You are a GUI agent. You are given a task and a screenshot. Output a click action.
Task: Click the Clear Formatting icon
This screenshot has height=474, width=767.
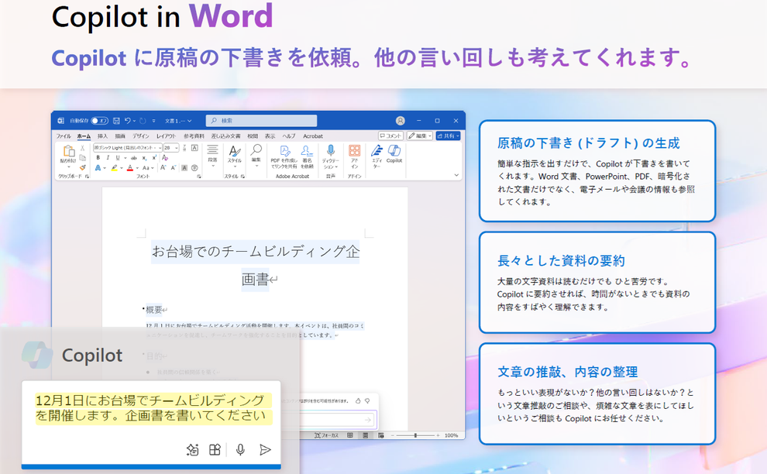[x=165, y=157]
